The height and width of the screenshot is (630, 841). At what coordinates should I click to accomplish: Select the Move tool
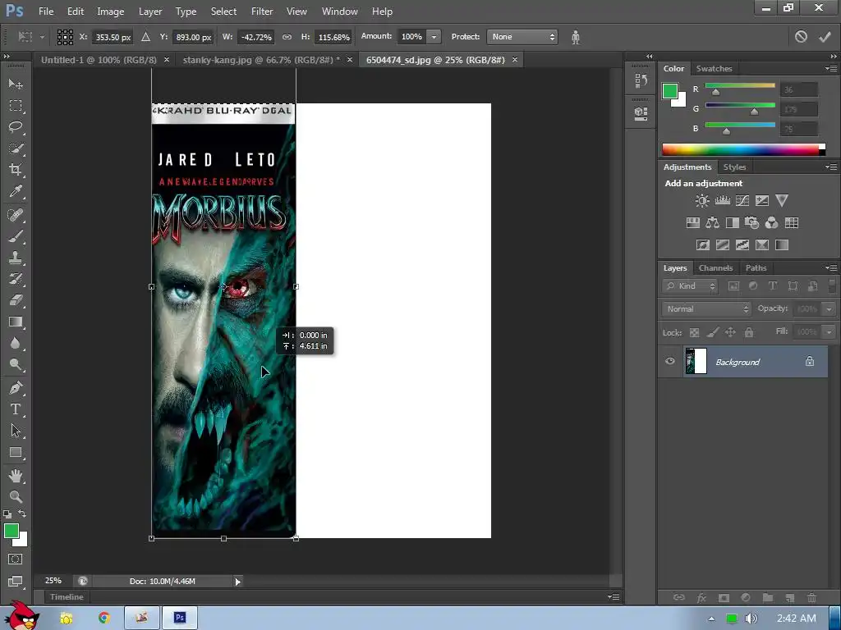[x=16, y=84]
